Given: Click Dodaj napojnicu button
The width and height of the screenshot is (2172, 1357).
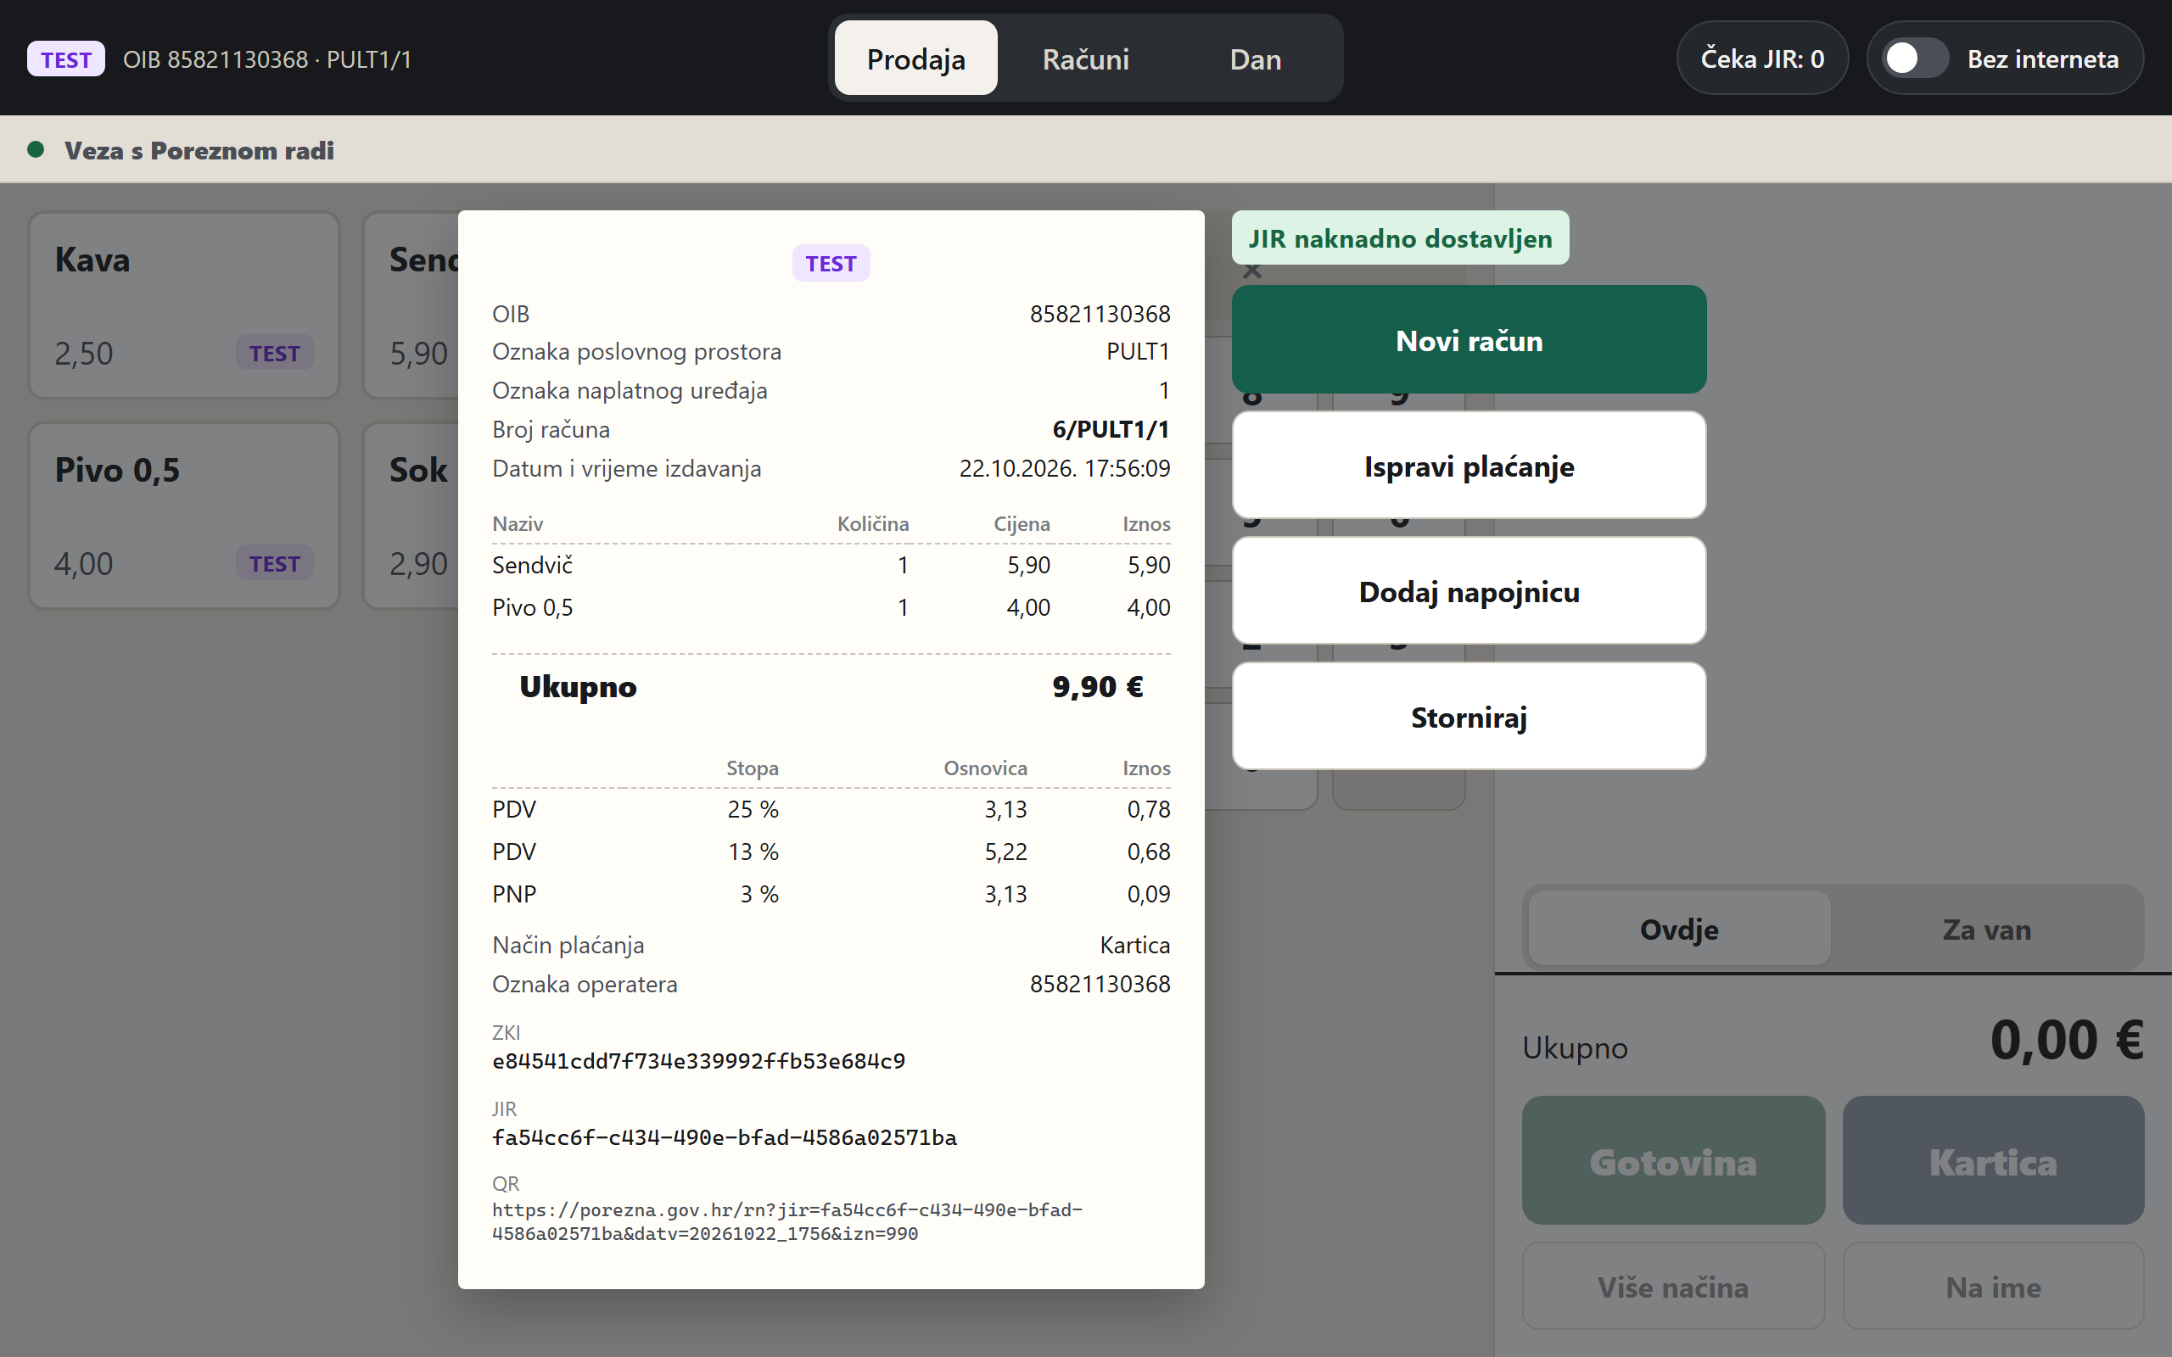Looking at the screenshot, I should pyautogui.click(x=1469, y=591).
